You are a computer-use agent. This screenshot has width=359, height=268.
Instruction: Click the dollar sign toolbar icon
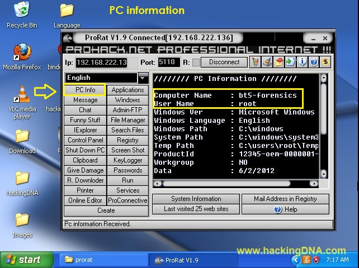click(325, 62)
